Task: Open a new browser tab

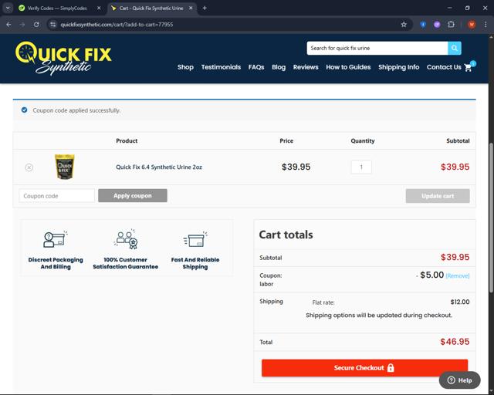Action: (x=205, y=8)
